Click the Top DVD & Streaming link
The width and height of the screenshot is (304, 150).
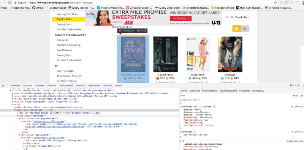tap(69, 45)
